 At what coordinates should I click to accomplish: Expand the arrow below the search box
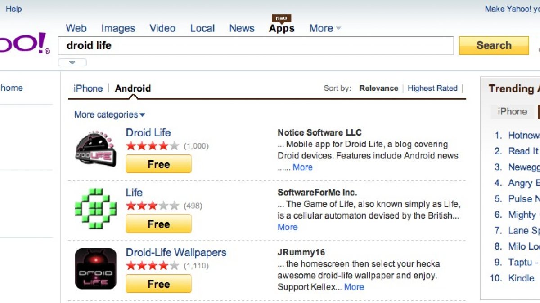(72, 62)
